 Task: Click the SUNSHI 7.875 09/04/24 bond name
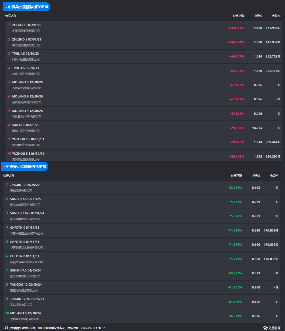(27, 213)
